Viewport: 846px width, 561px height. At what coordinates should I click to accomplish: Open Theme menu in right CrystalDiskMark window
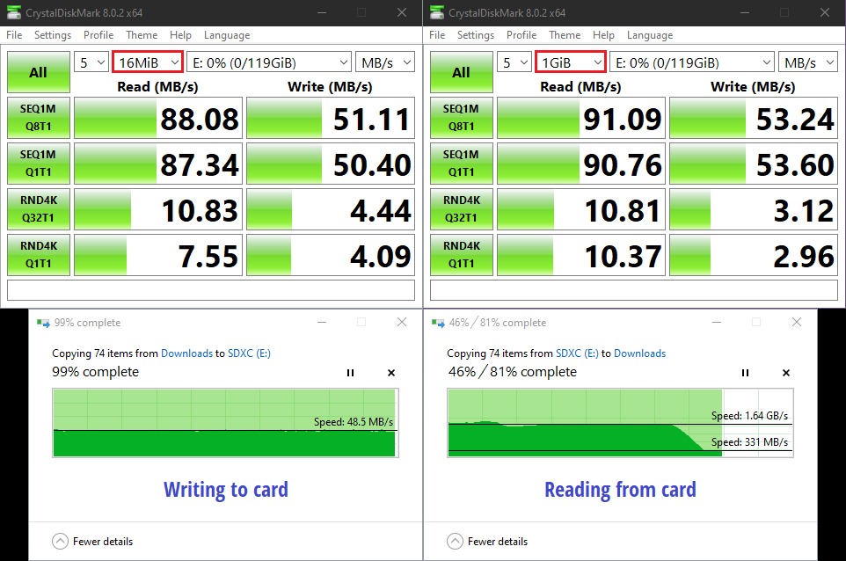[x=565, y=35]
